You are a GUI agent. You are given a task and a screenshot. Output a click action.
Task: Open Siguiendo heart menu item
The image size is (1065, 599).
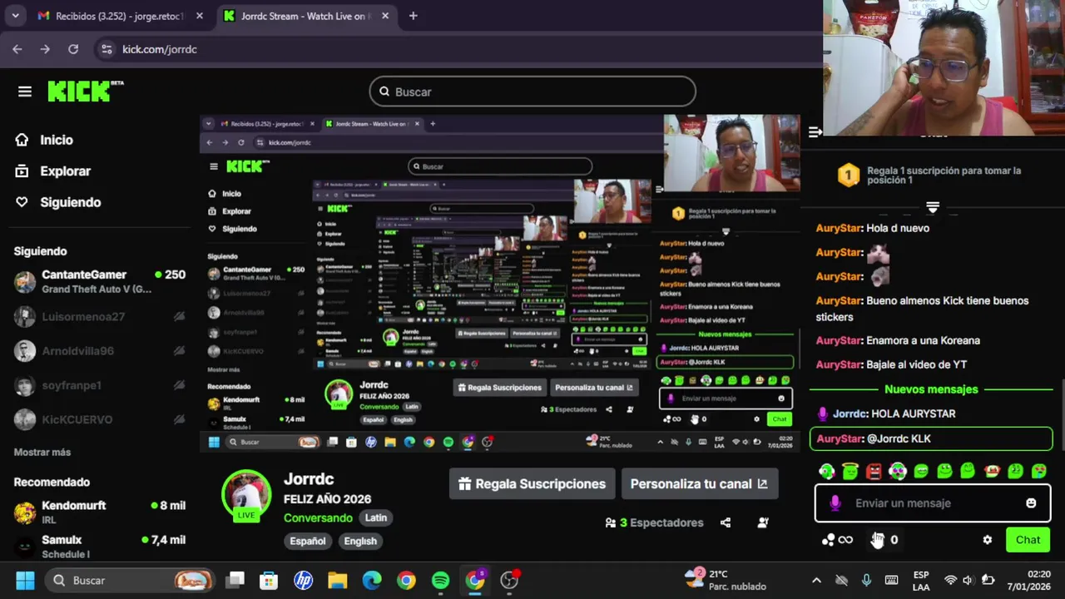57,202
